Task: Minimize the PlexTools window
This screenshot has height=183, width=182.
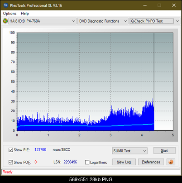Action: click(145, 5)
